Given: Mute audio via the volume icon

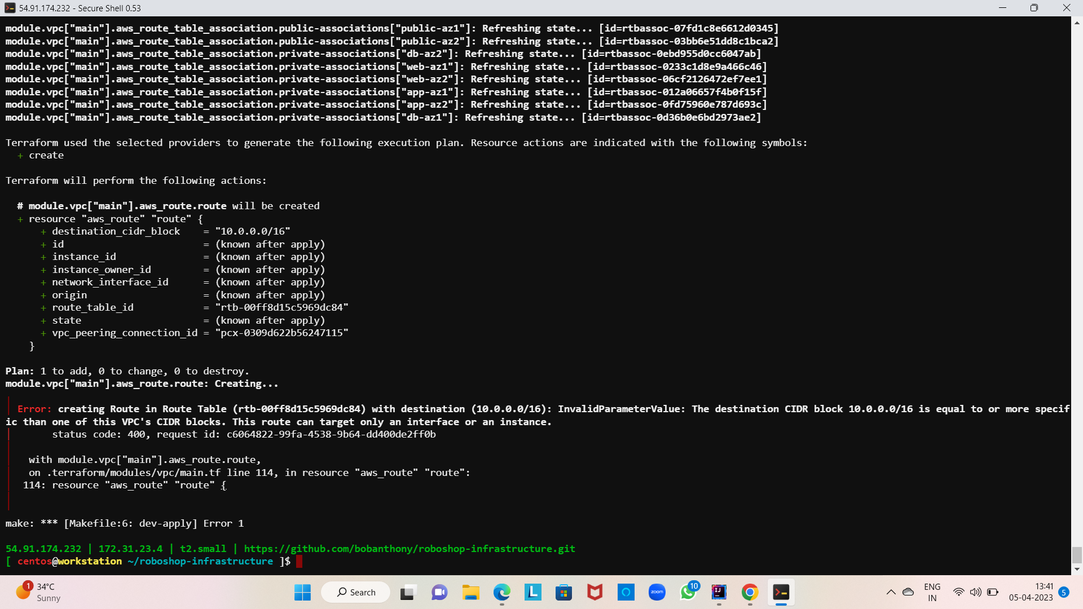Looking at the screenshot, I should [x=975, y=592].
